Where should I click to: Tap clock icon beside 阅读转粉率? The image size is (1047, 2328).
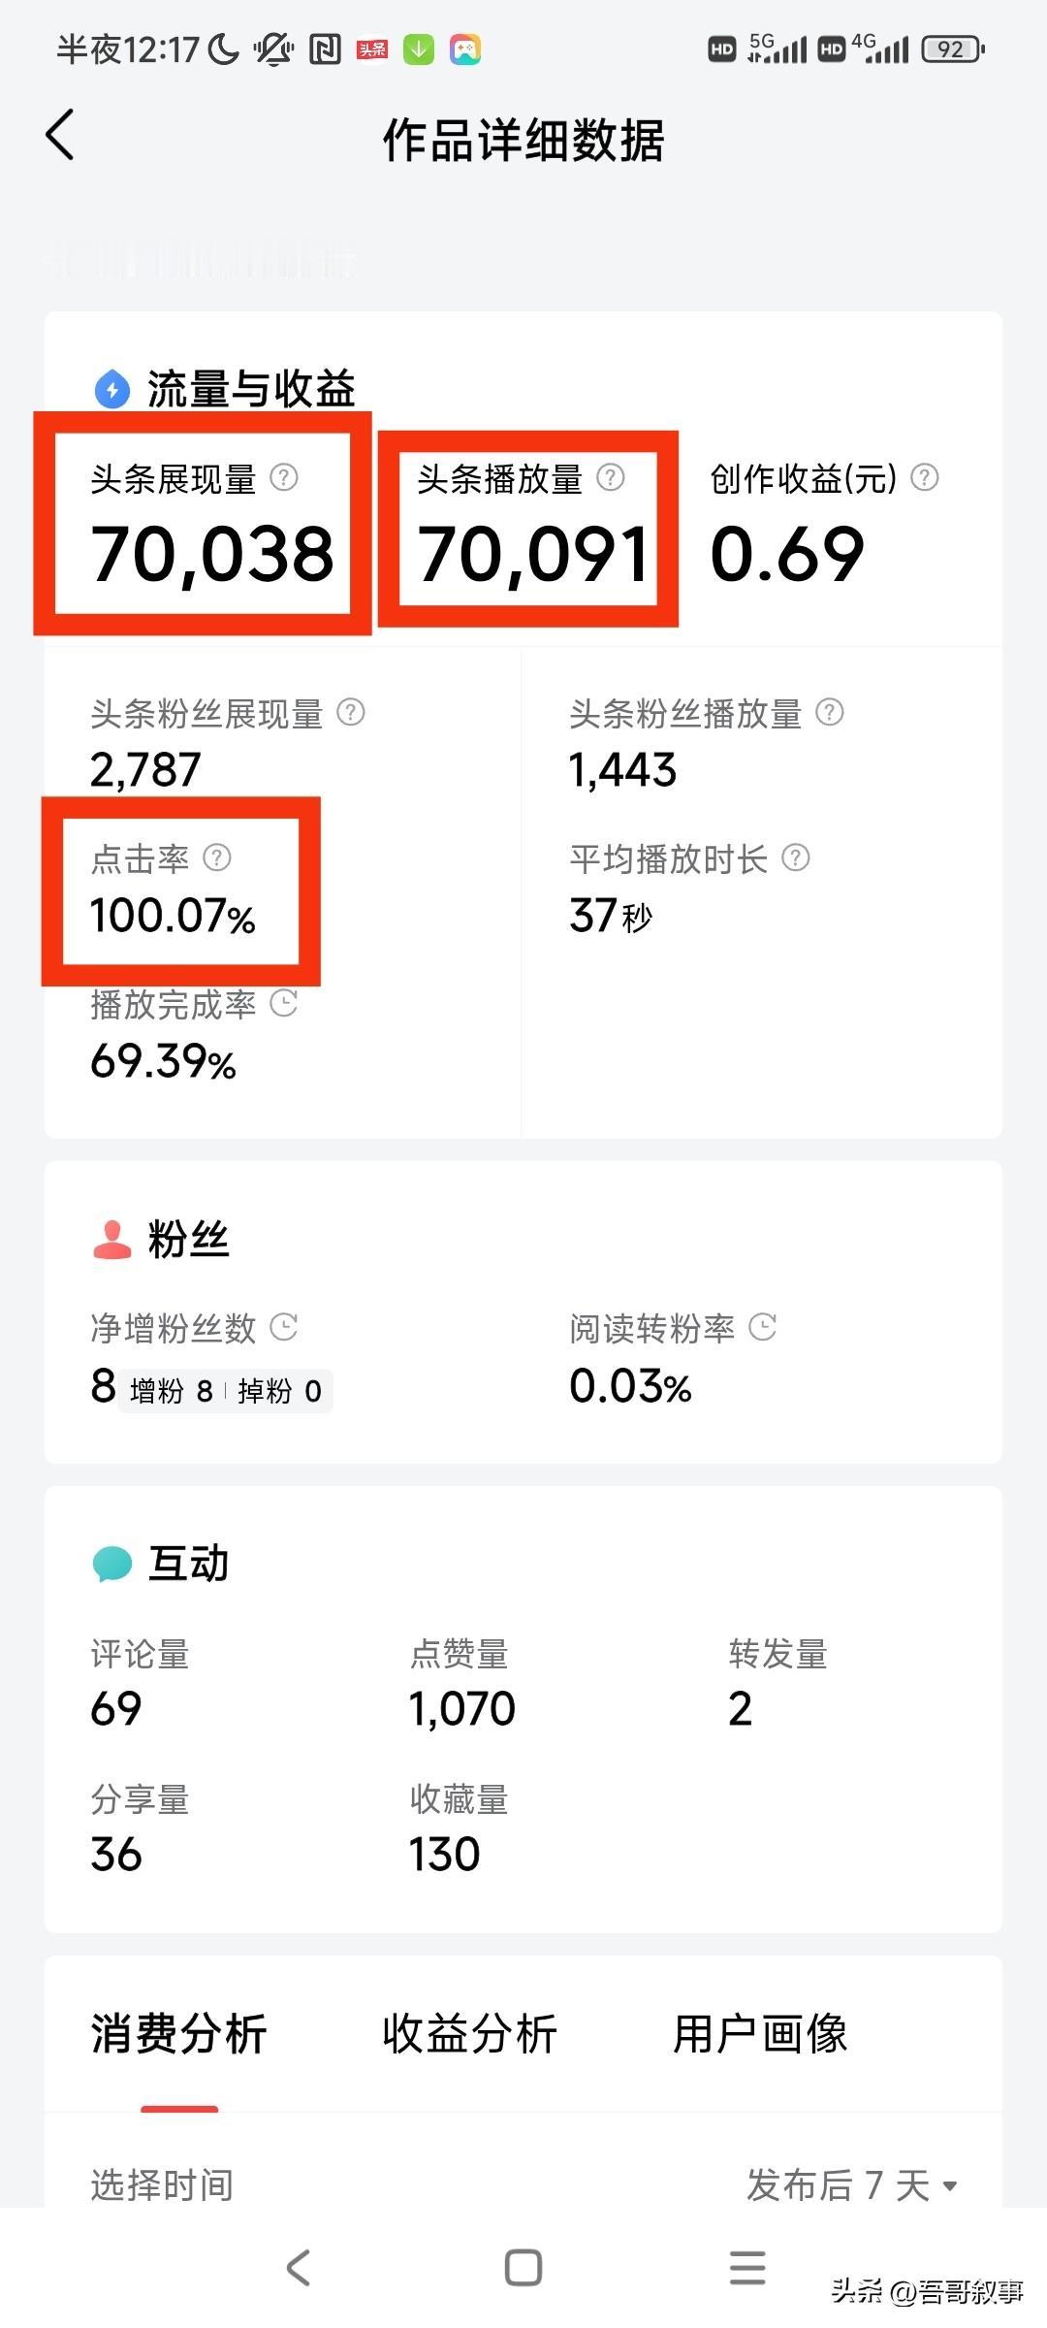click(x=763, y=1326)
